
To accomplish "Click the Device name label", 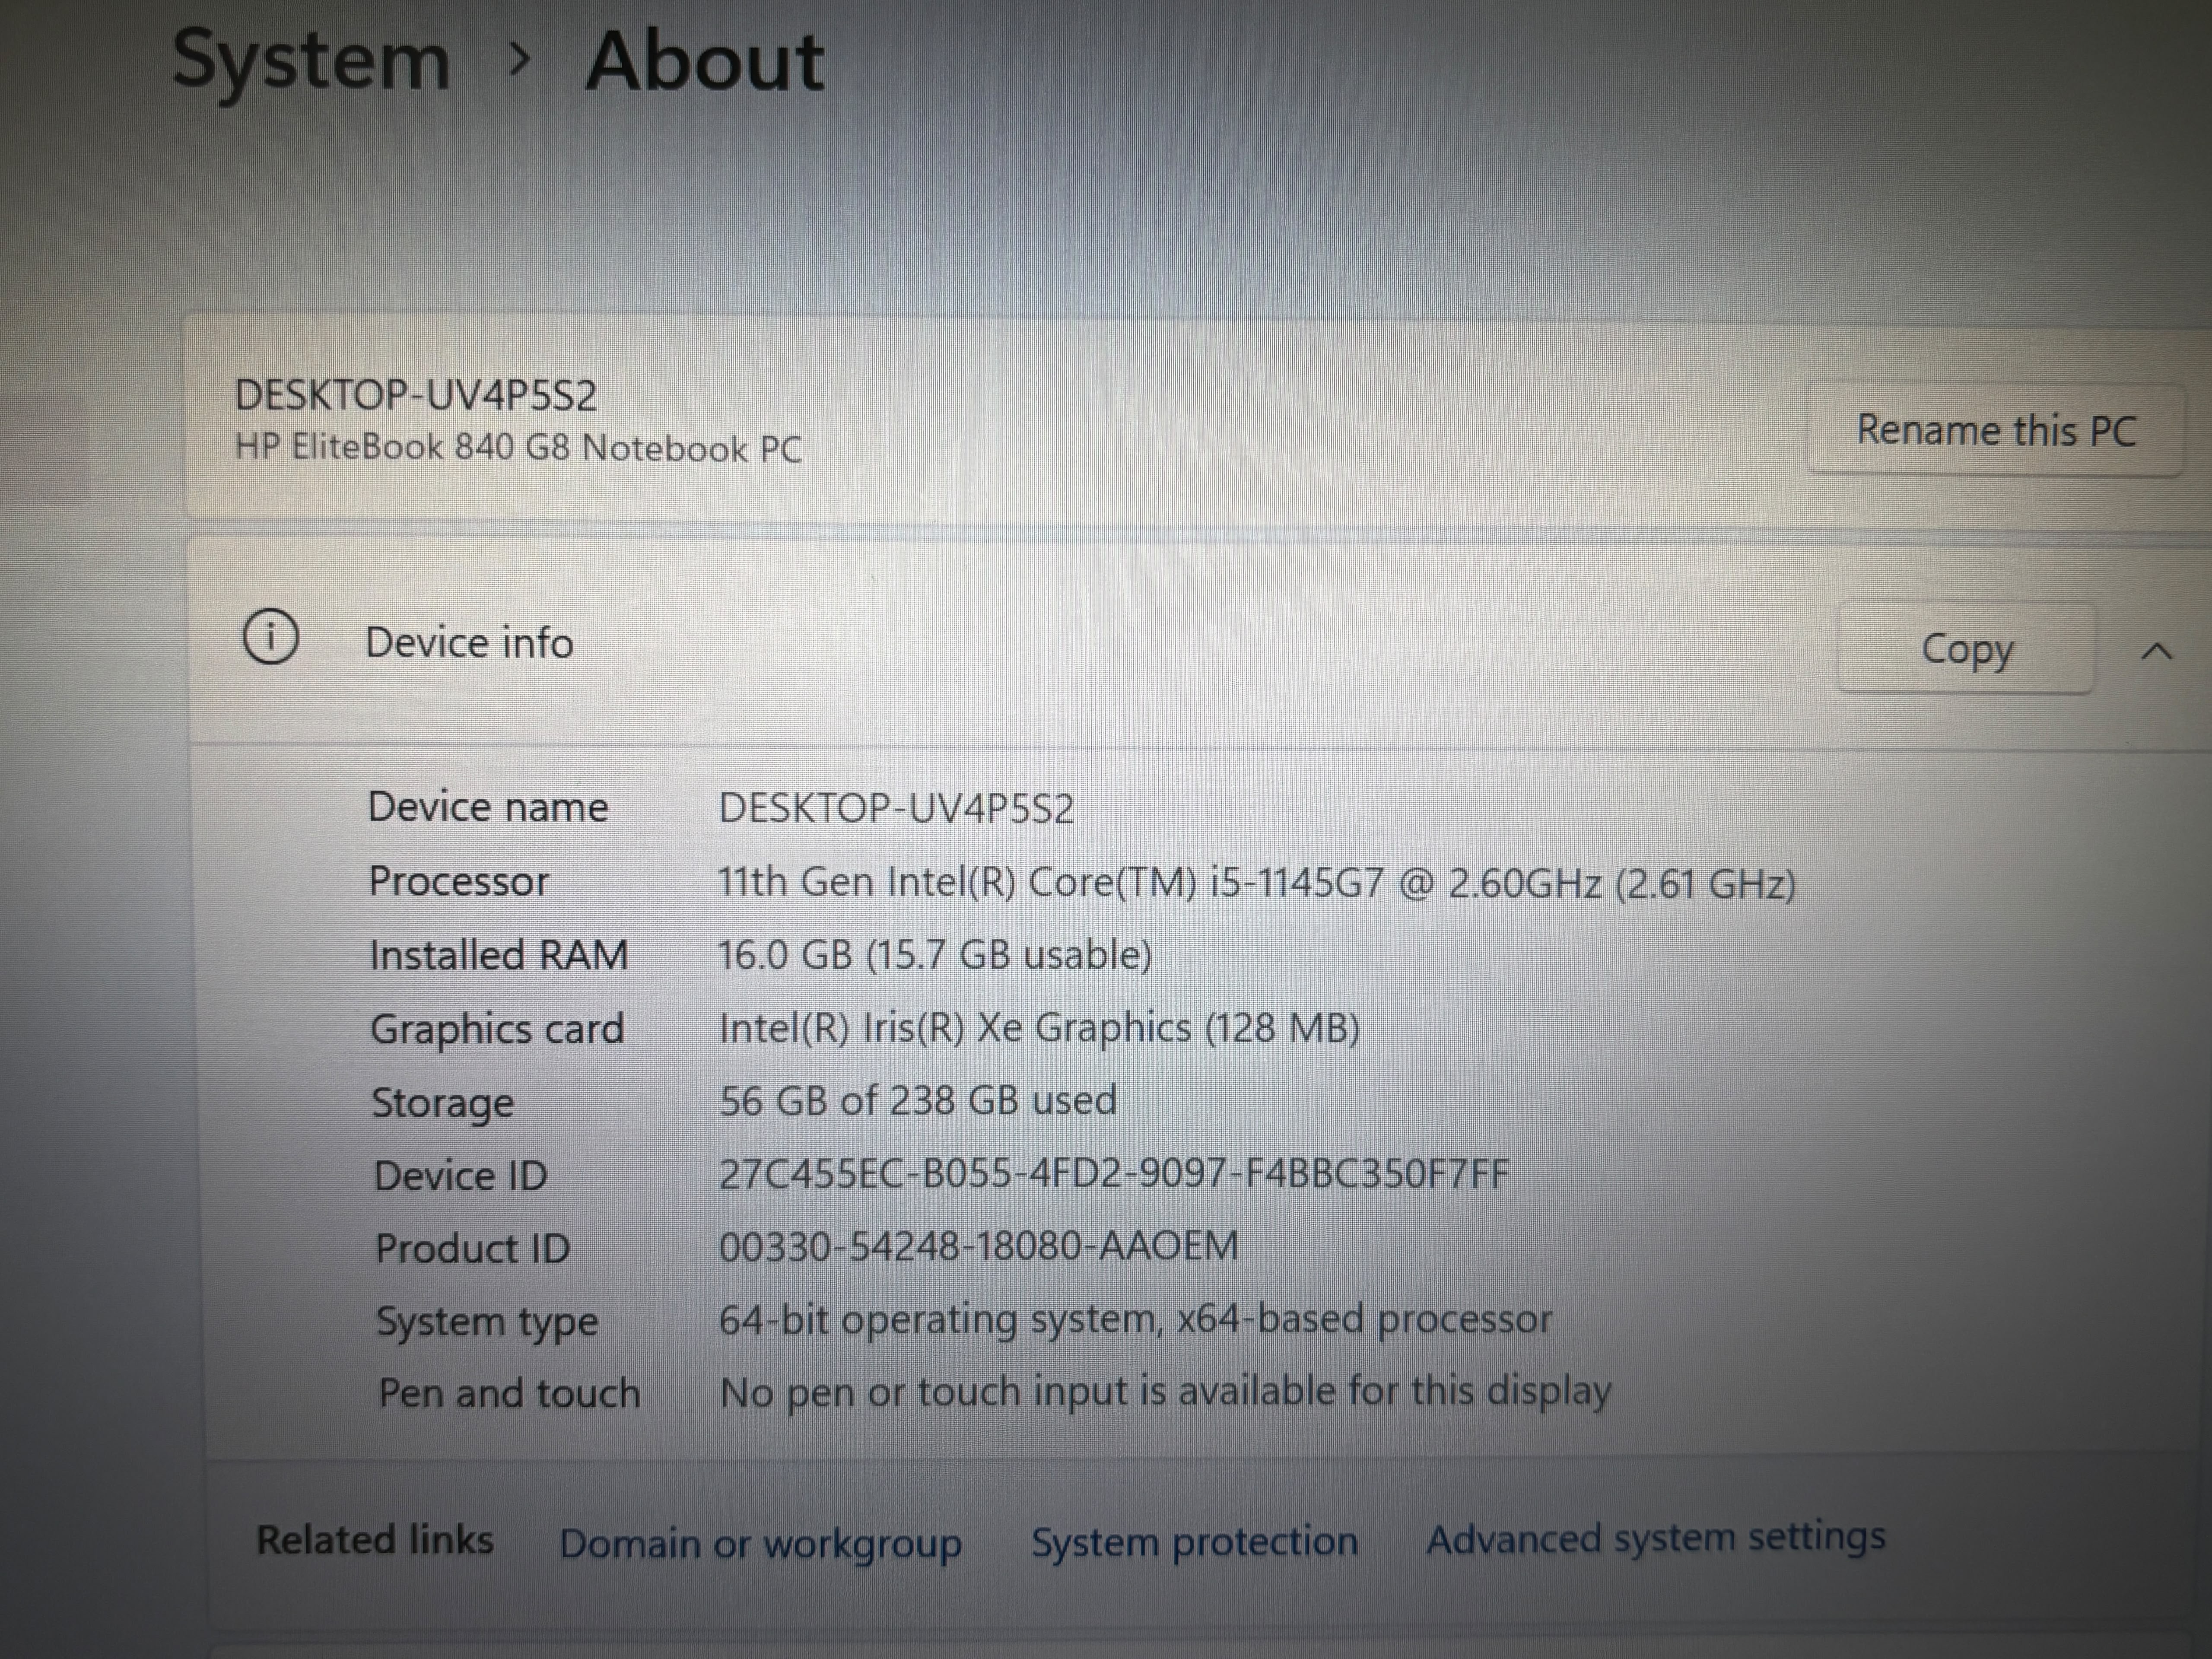I will [488, 807].
